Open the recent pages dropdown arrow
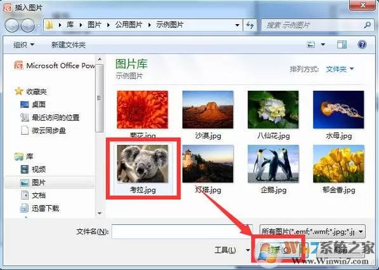This screenshot has width=379, height=270. coord(39,25)
